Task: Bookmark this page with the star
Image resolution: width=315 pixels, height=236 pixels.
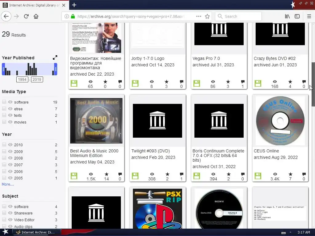Action: 207,16
